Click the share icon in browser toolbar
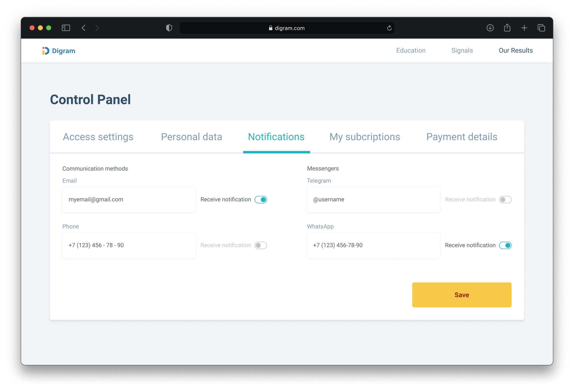This screenshot has width=574, height=390. point(507,28)
